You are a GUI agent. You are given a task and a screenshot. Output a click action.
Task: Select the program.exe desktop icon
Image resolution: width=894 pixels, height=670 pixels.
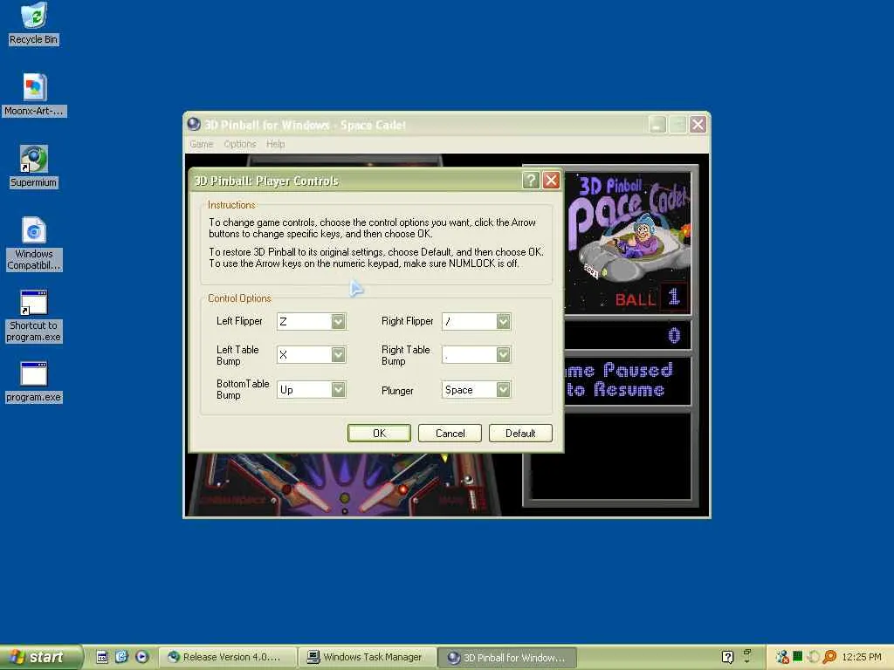34,382
